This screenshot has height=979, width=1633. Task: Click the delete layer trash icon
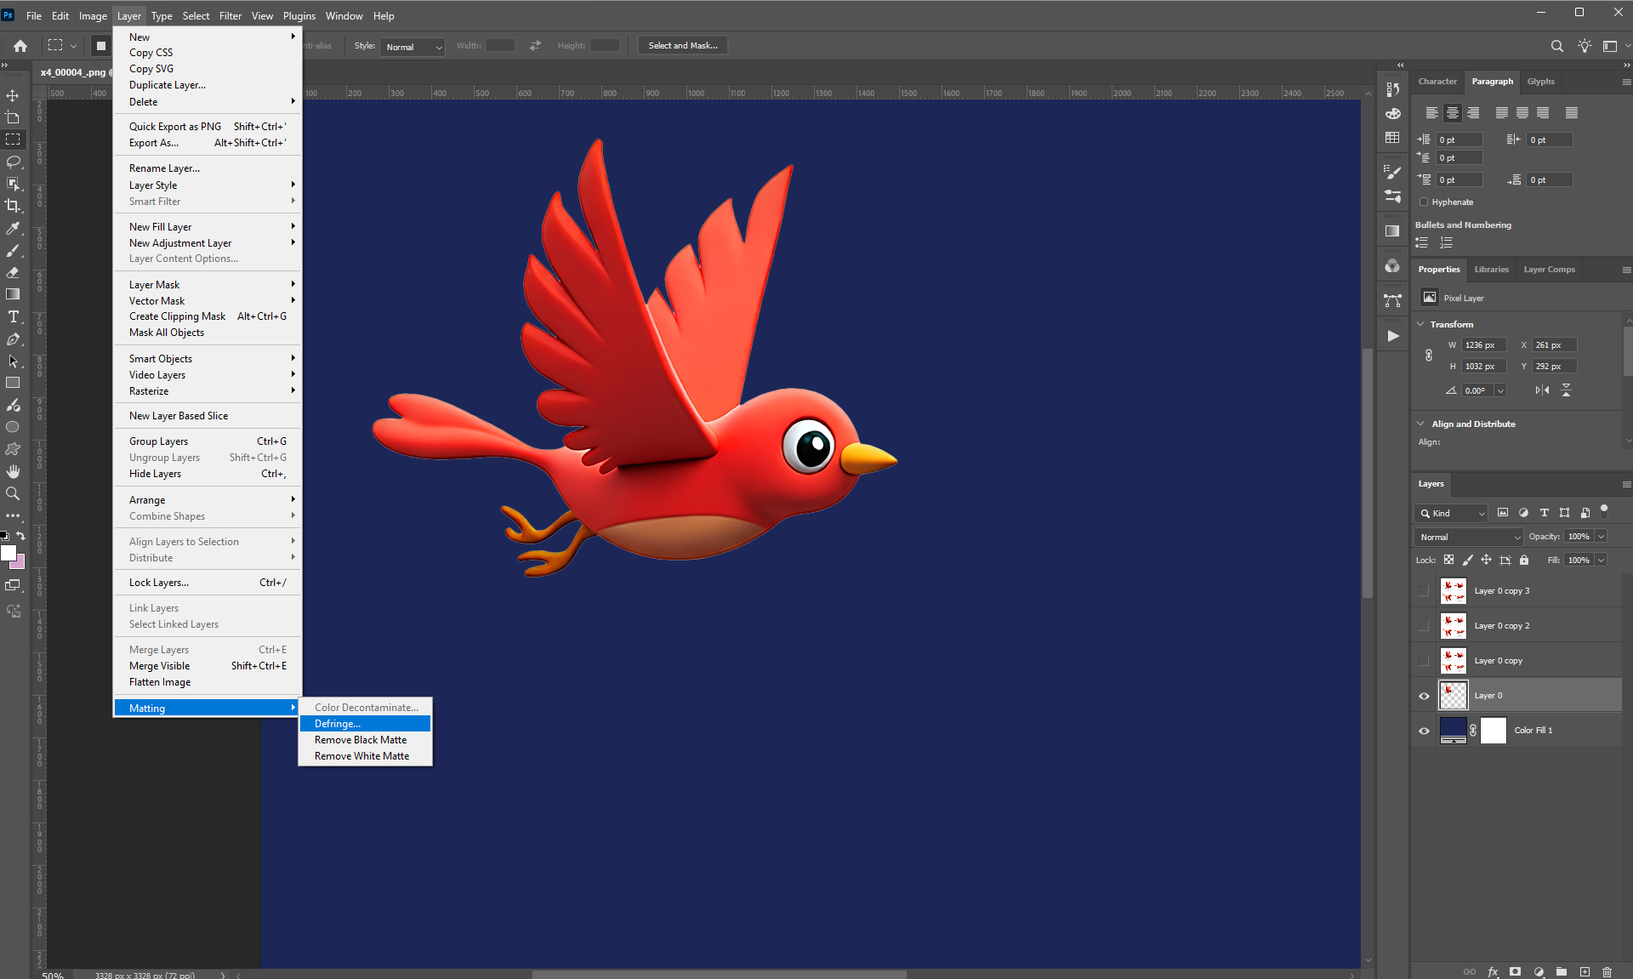1607,971
